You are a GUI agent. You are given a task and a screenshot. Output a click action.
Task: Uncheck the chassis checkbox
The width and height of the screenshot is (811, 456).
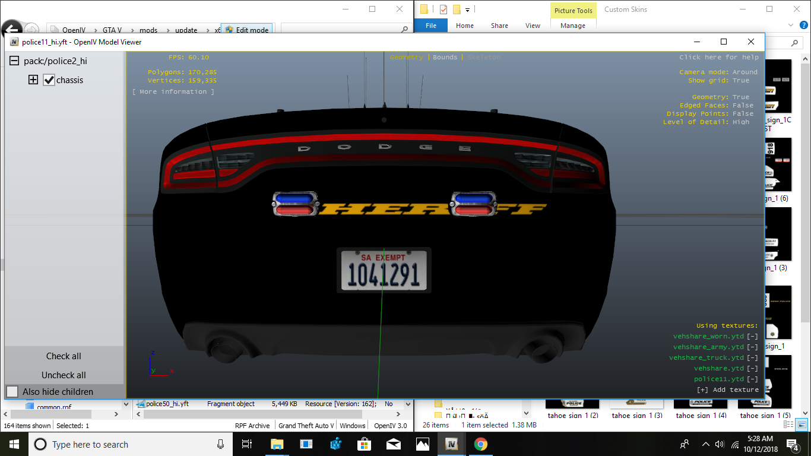coord(49,80)
